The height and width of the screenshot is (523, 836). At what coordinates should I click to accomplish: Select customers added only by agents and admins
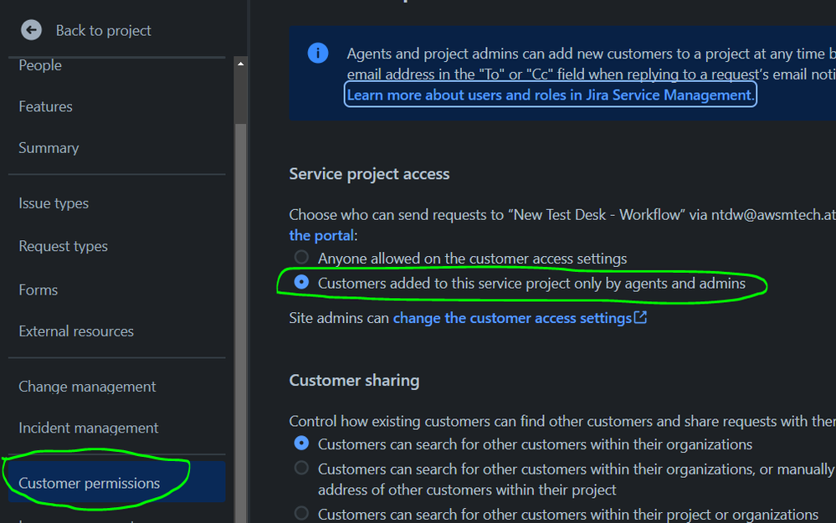301,282
